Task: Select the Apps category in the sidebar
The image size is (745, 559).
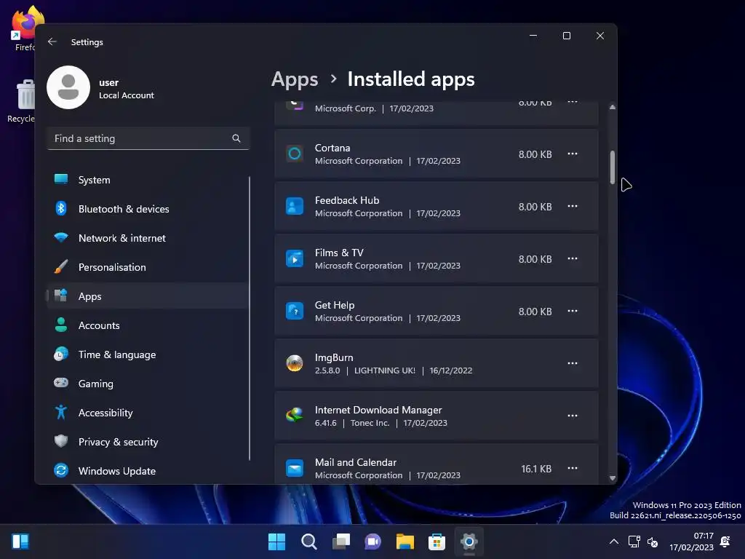Action: 148,296
